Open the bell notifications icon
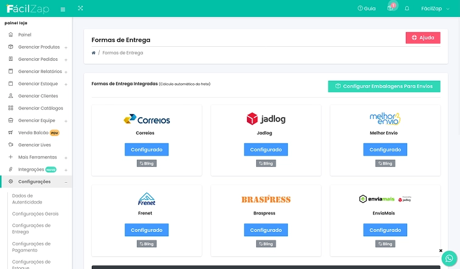Screen dimensions: 460x269 407,9
